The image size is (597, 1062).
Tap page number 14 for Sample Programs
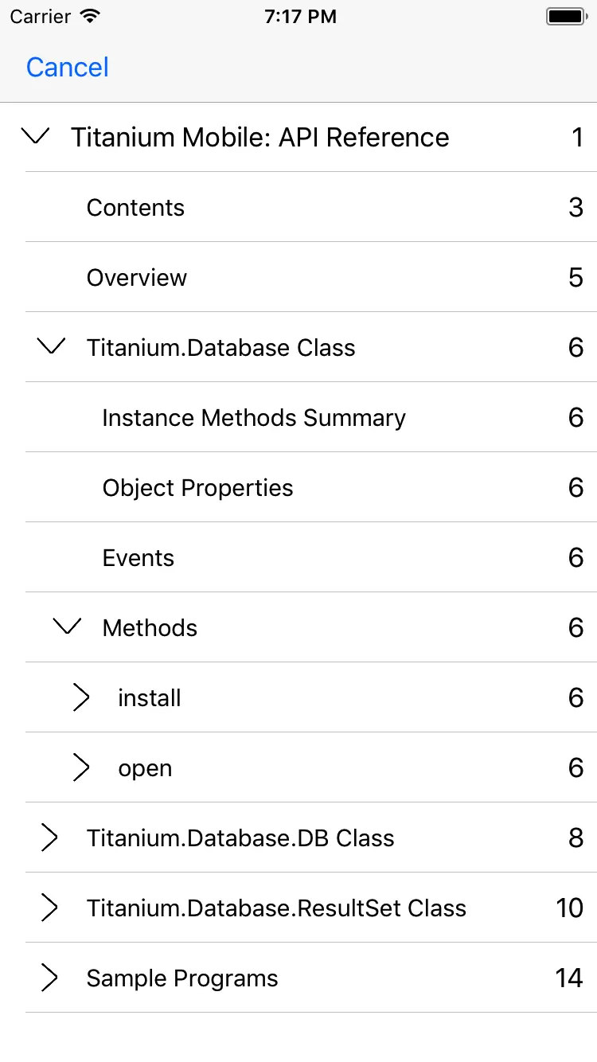(569, 978)
